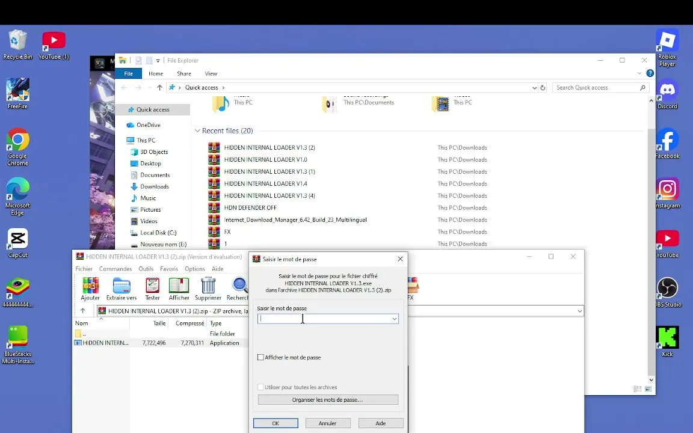Select OneDrive in the navigation pane
Image resolution: width=693 pixels, height=433 pixels.
tap(149, 125)
